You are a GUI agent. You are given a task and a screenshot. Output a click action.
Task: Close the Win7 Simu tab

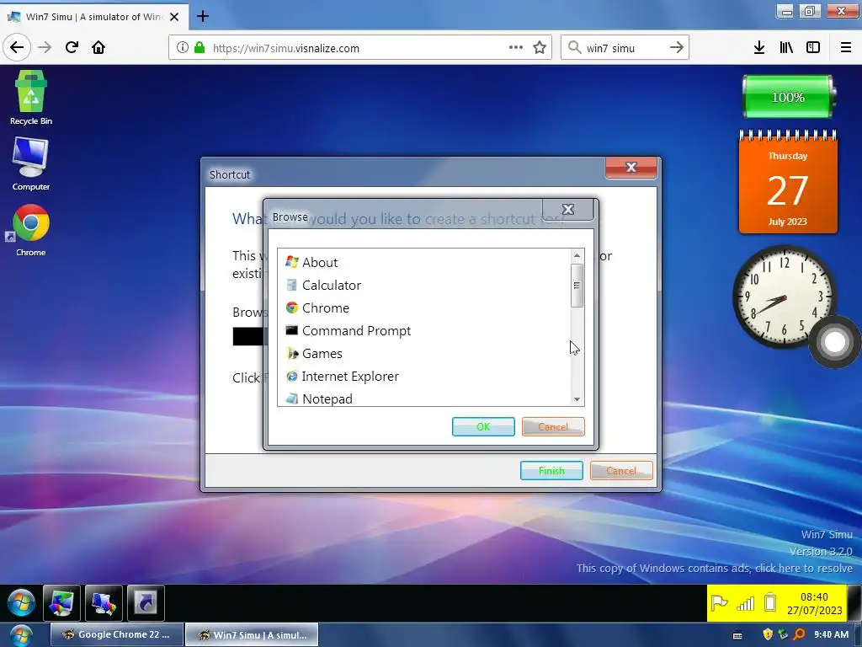[174, 17]
